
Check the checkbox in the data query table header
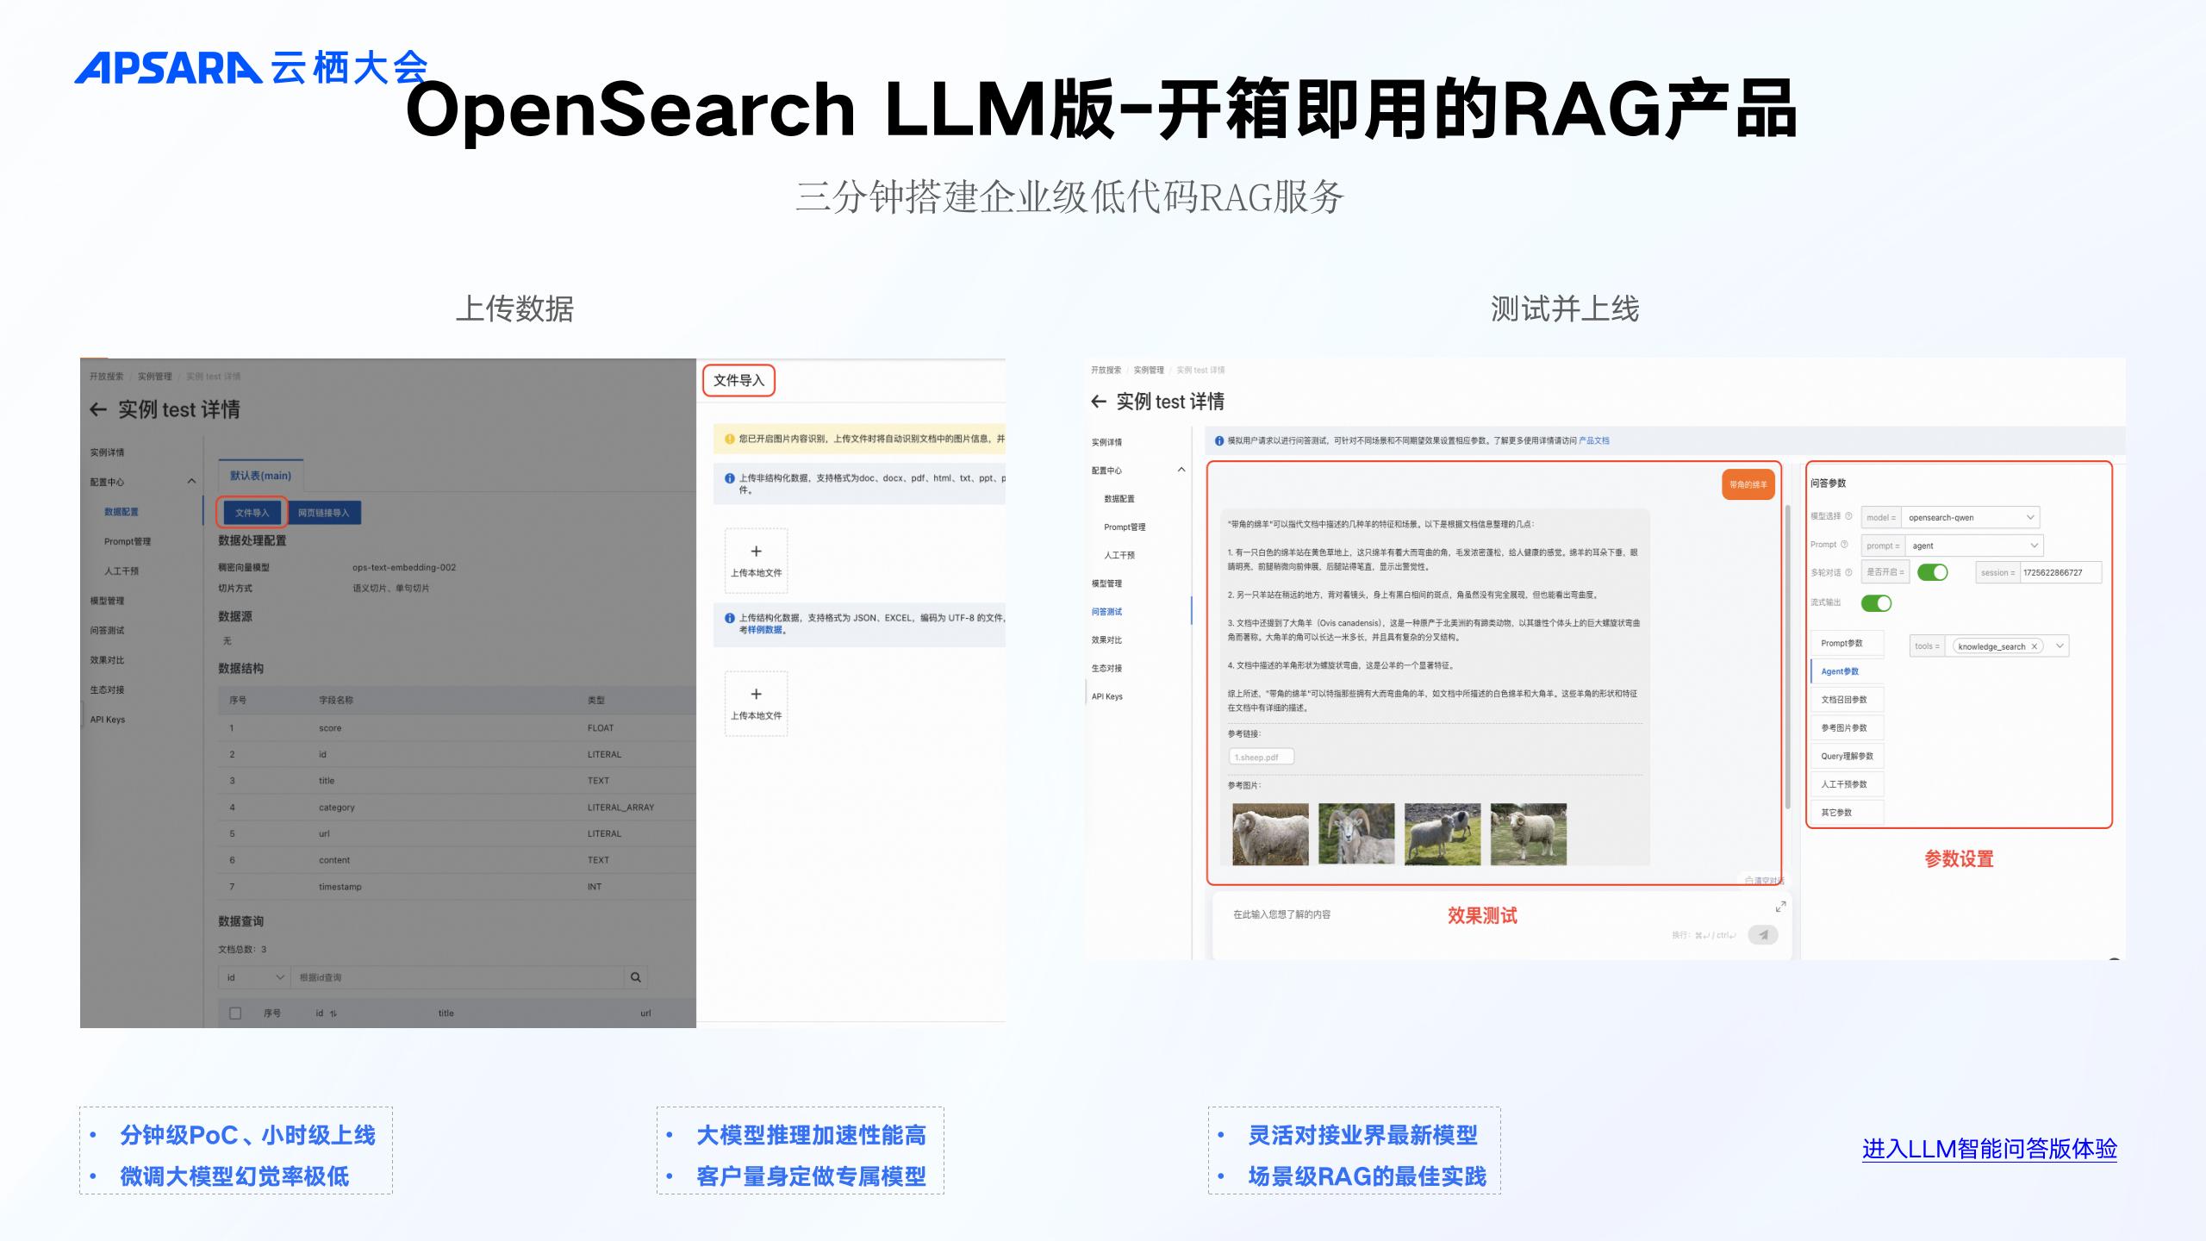coord(234,1013)
